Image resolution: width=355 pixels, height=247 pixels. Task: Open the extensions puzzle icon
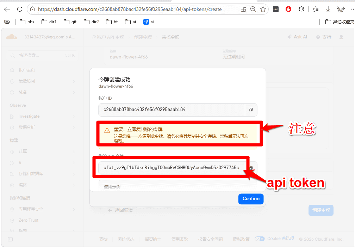pos(301,9)
